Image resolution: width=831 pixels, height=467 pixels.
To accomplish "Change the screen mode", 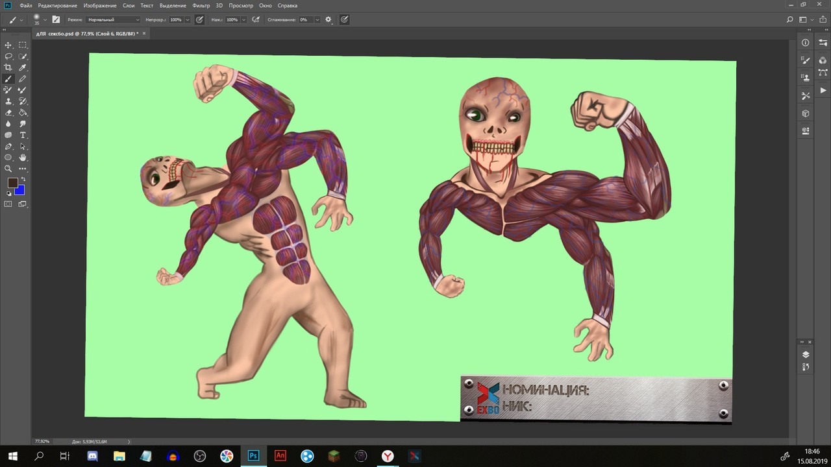I will (x=23, y=204).
